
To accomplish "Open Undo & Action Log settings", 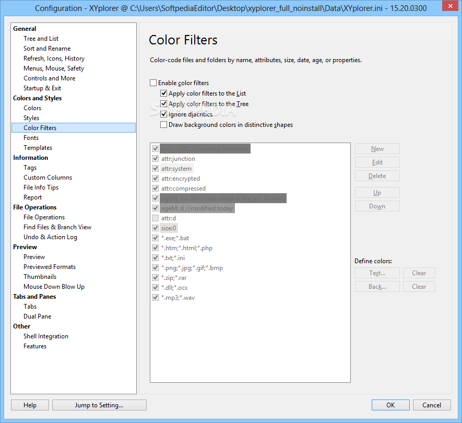I will [x=51, y=237].
